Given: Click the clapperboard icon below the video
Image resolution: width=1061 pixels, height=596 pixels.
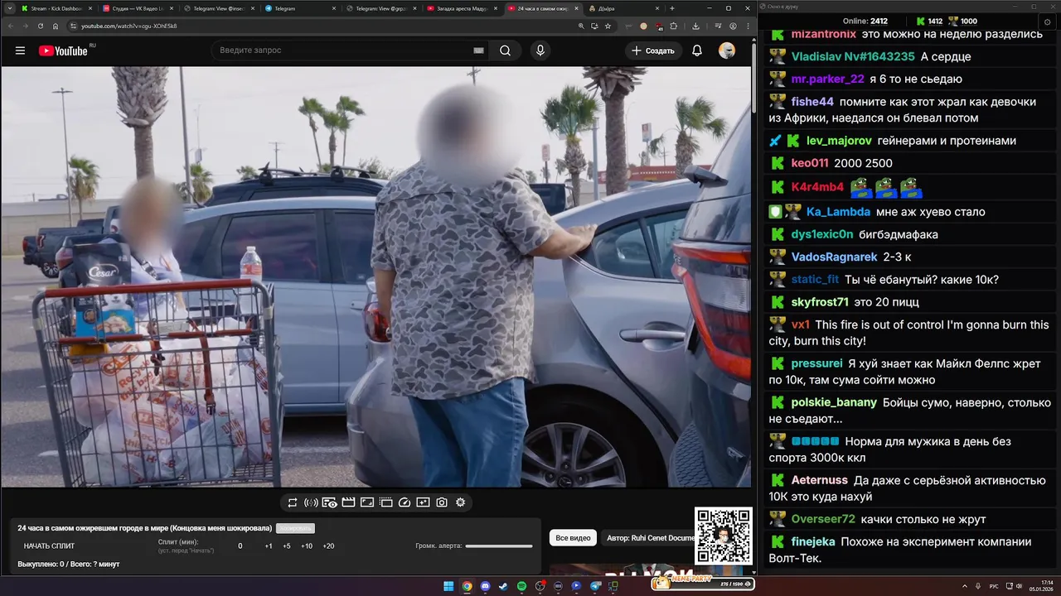Looking at the screenshot, I should [348, 502].
